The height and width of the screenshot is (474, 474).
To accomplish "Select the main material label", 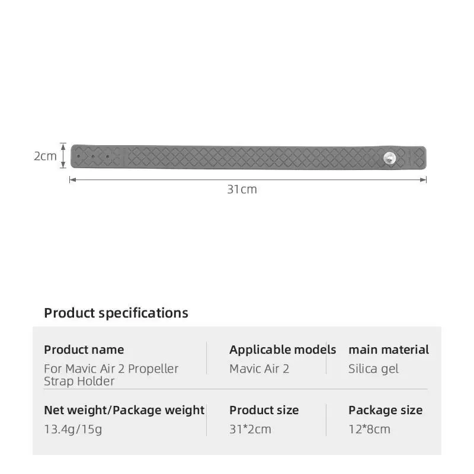I will 389,350.
